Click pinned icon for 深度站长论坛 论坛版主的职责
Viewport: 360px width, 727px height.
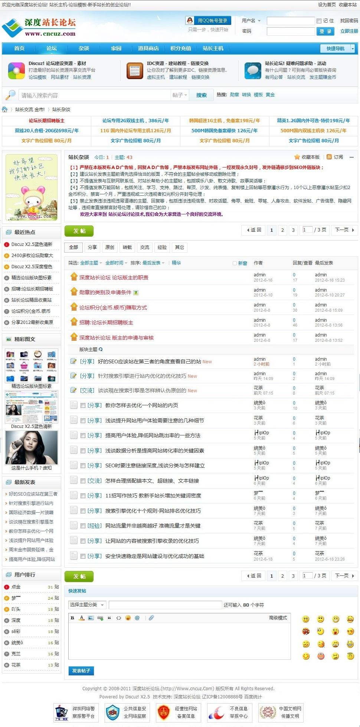click(x=73, y=277)
